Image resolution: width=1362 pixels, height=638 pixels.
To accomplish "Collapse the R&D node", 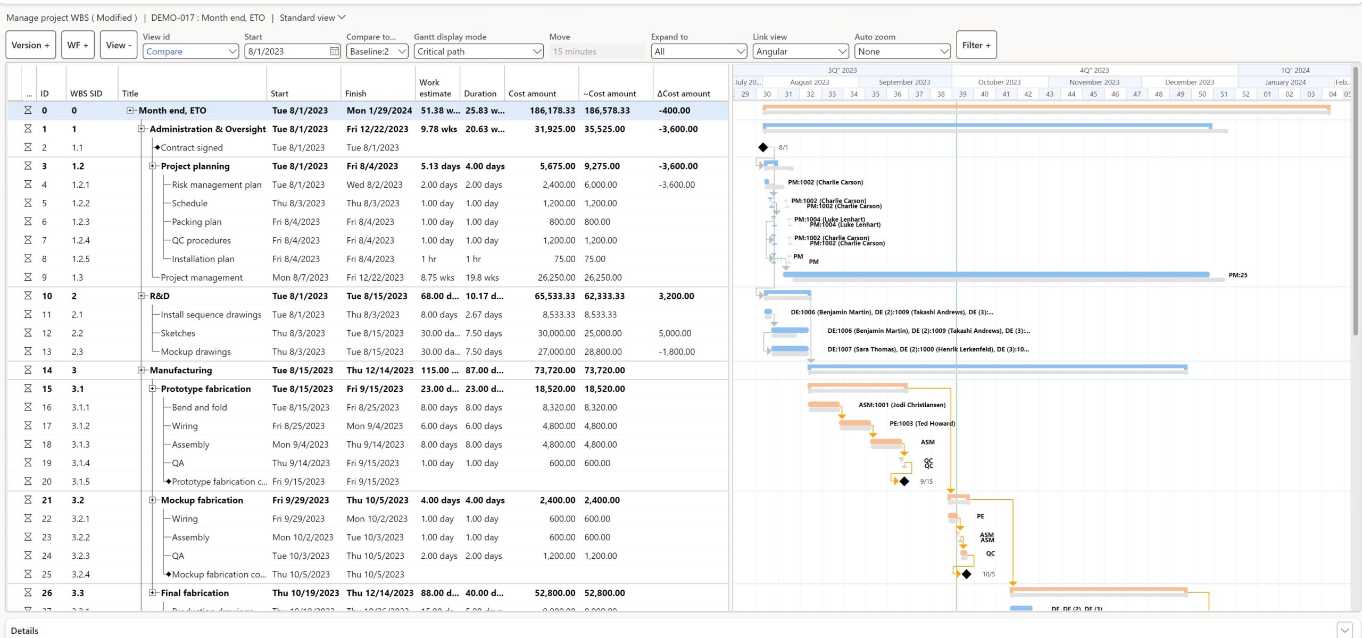I will click(x=141, y=296).
